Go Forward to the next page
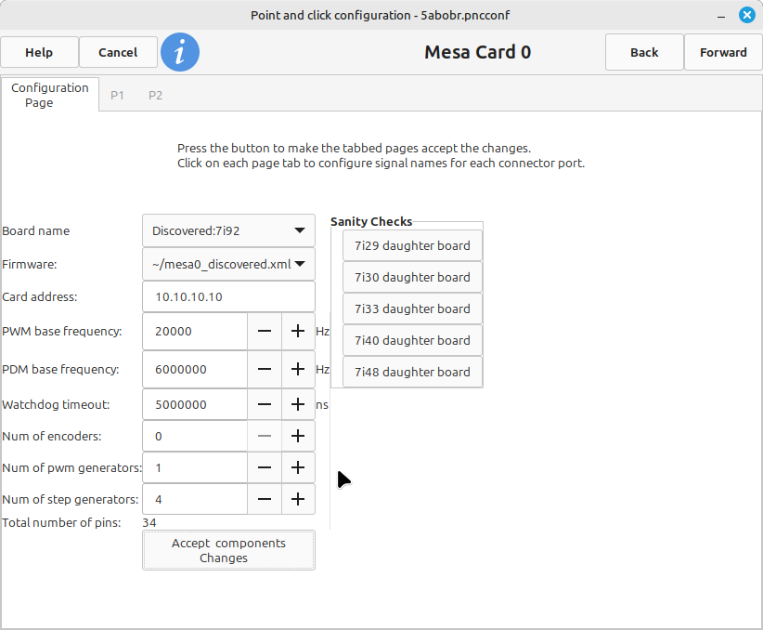The image size is (763, 630). [x=723, y=52]
